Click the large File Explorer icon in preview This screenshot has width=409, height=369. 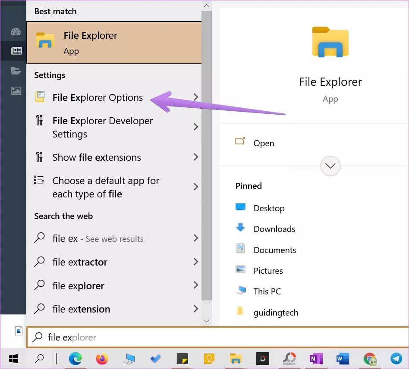[330, 42]
